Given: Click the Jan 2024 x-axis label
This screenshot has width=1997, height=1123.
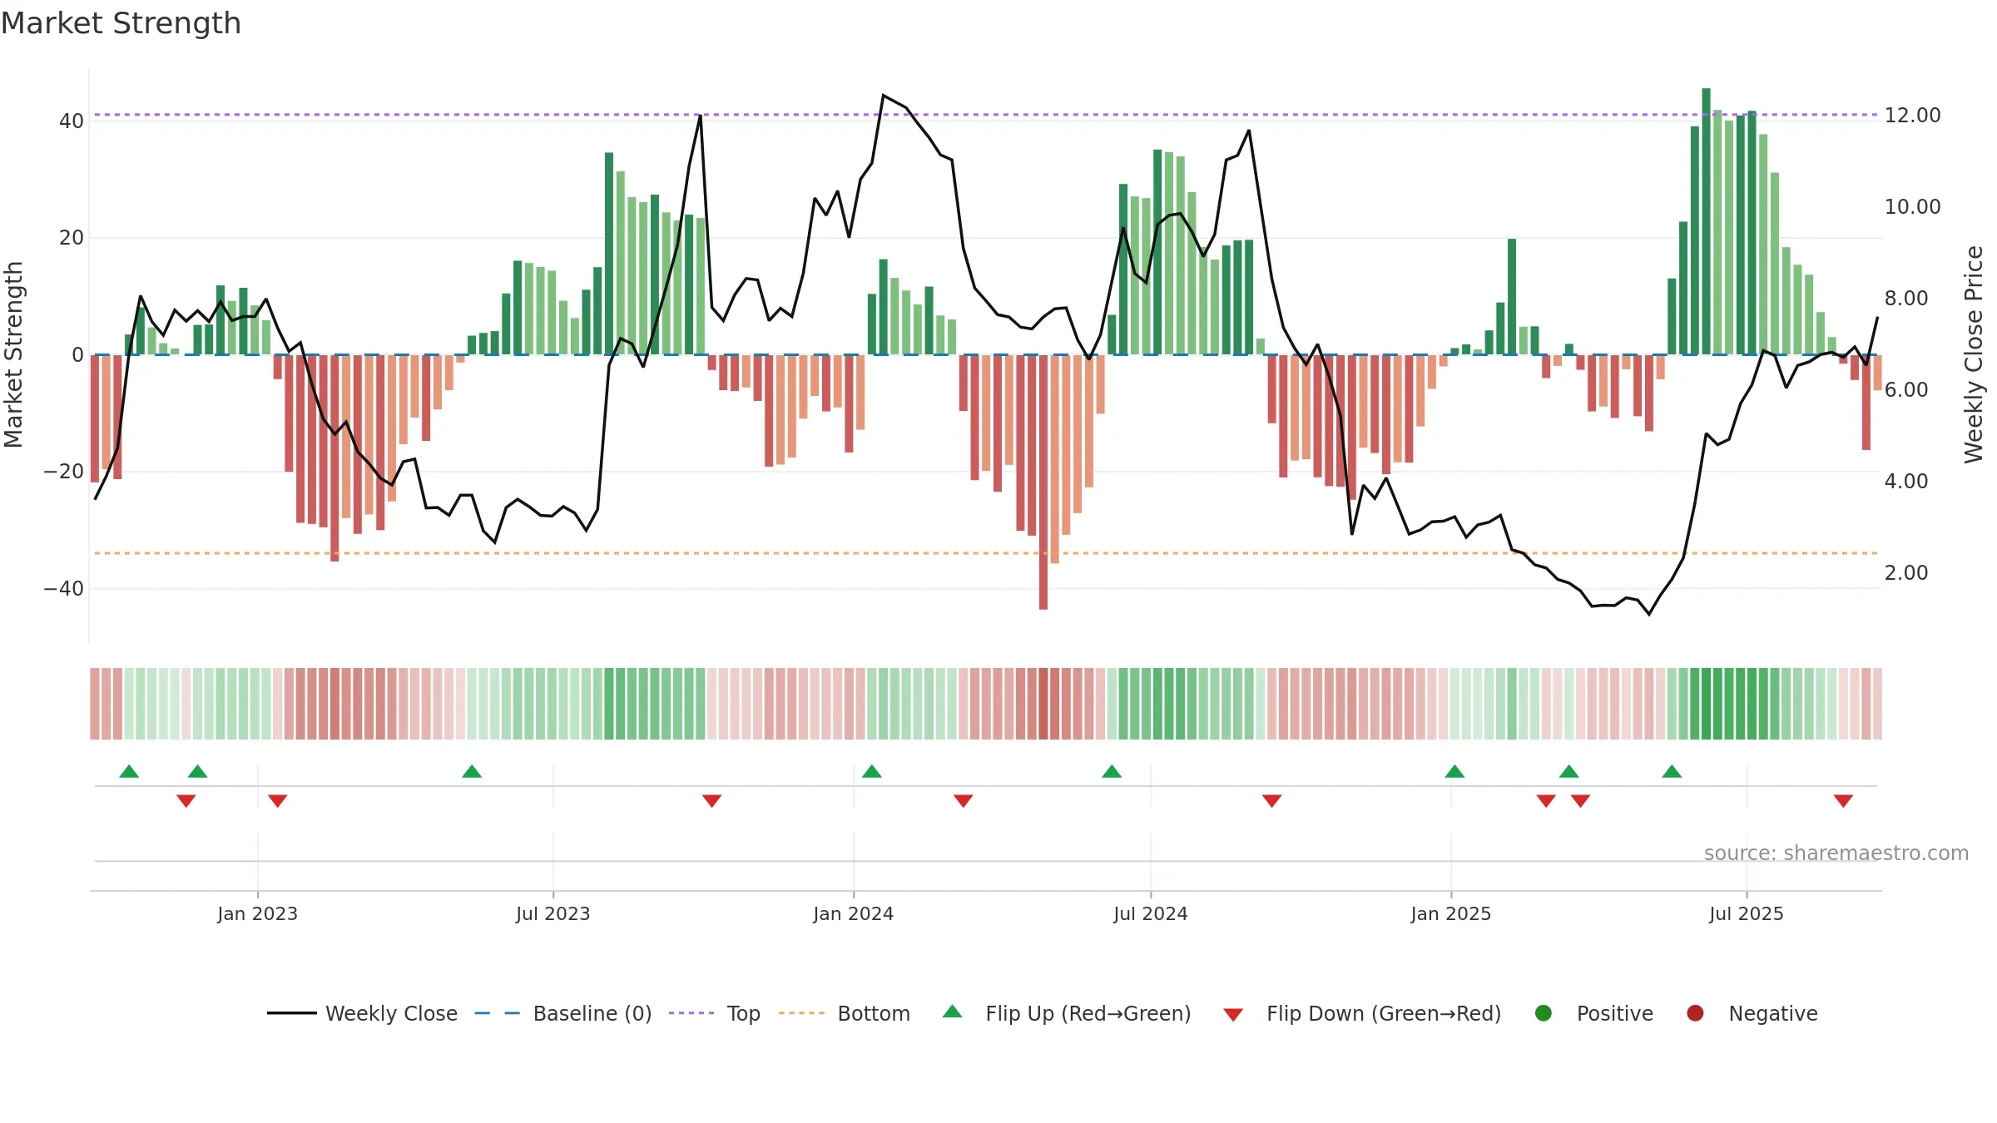Looking at the screenshot, I should (854, 914).
